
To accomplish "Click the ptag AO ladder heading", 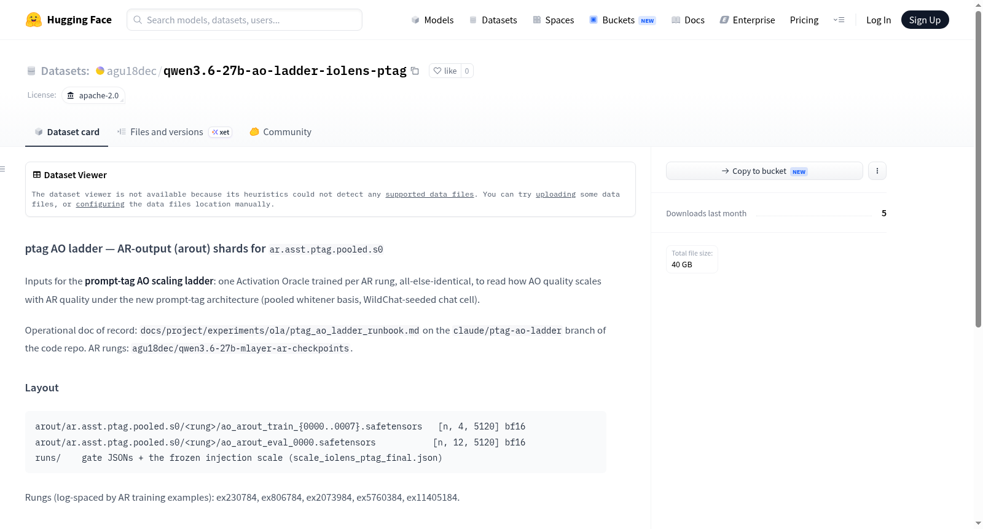I will coord(204,248).
